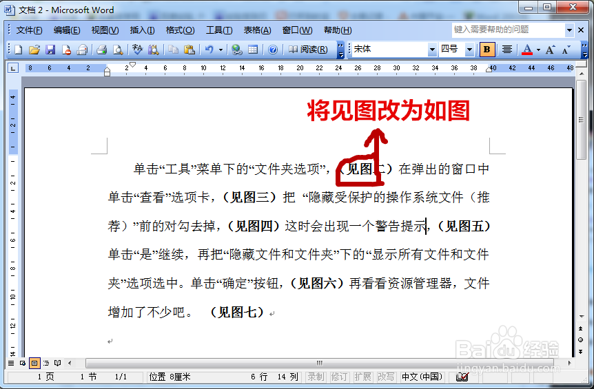Run the spelling and grammar check
The height and width of the screenshot is (389, 594).
click(x=137, y=50)
